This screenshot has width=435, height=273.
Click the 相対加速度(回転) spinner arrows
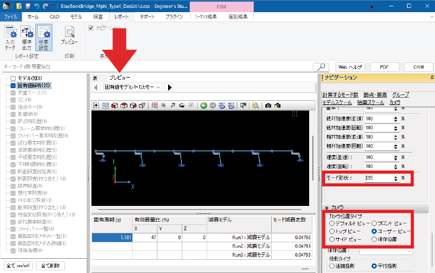396,146
